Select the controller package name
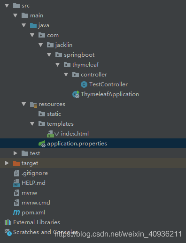This screenshot has height=243, width=186. point(94,75)
